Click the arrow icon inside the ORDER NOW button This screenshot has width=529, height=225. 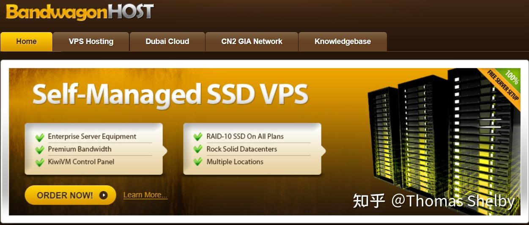click(x=103, y=195)
